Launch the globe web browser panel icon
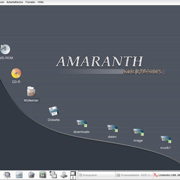This screenshot has height=180, width=180. pyautogui.click(x=31, y=175)
